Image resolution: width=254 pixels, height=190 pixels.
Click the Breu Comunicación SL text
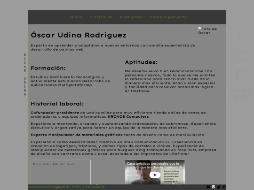pos(147,142)
